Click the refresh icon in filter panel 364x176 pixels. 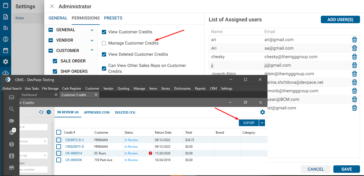[41, 112]
